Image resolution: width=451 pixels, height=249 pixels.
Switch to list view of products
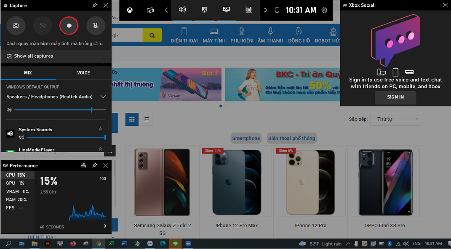pyautogui.click(x=147, y=119)
